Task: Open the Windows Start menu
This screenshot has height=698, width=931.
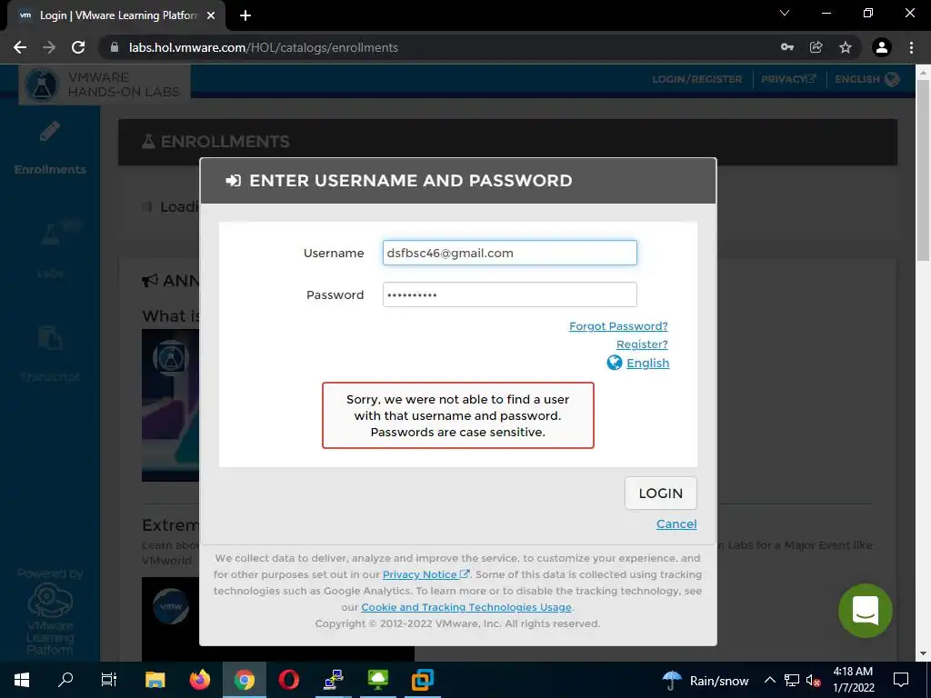Action: 22,680
